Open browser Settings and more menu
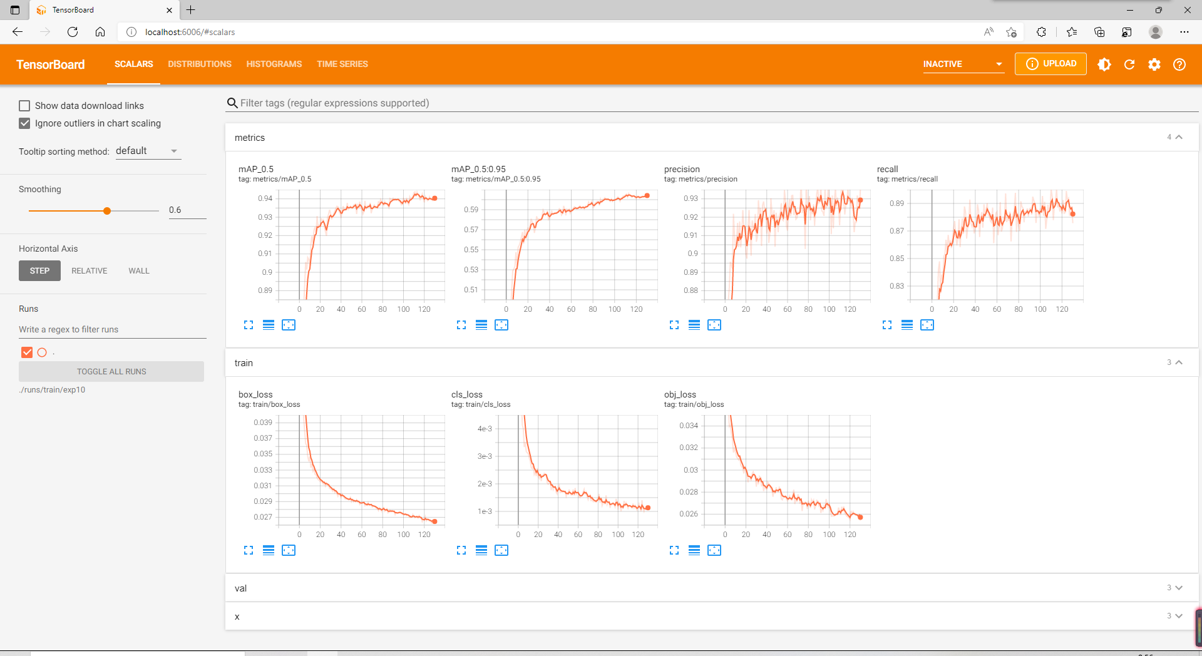The height and width of the screenshot is (656, 1202). (x=1184, y=32)
